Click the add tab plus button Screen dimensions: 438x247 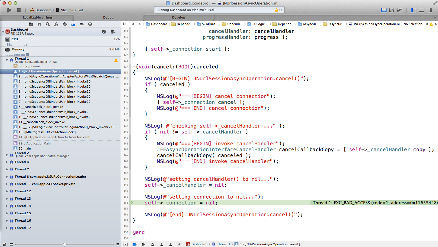(435, 17)
